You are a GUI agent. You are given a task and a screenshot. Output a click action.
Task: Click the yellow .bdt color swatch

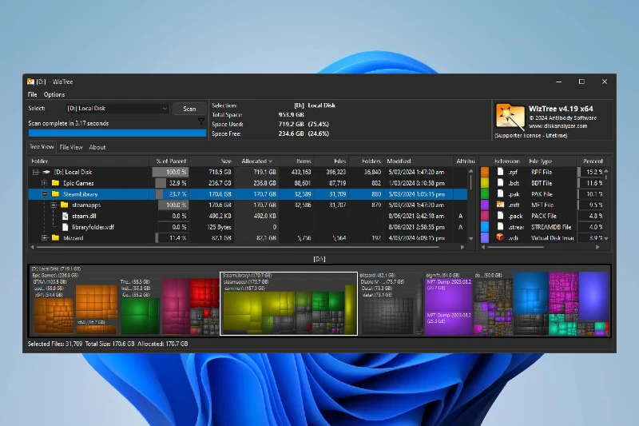485,183
